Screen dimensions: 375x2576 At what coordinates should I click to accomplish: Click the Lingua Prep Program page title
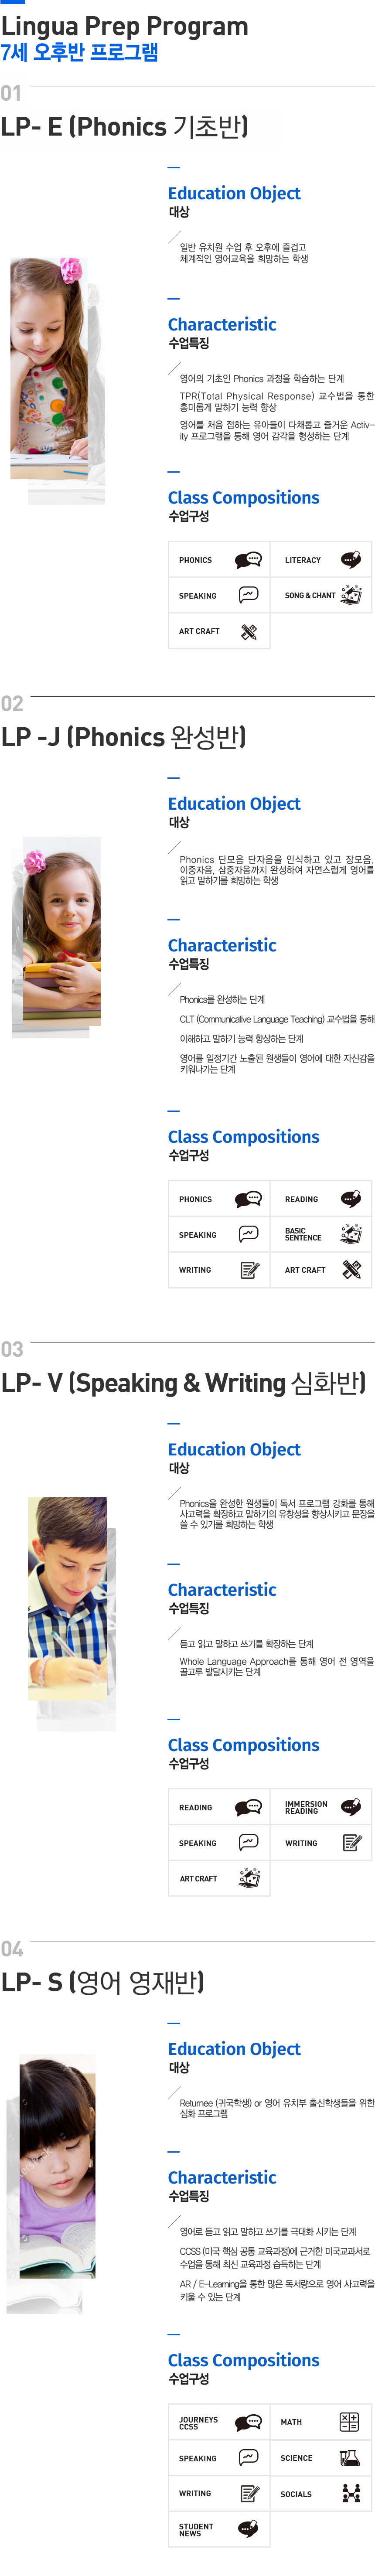[124, 27]
